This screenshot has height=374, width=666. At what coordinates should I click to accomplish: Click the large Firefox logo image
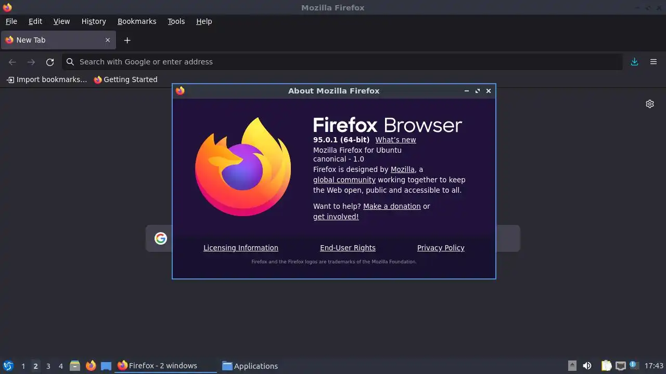243,167
